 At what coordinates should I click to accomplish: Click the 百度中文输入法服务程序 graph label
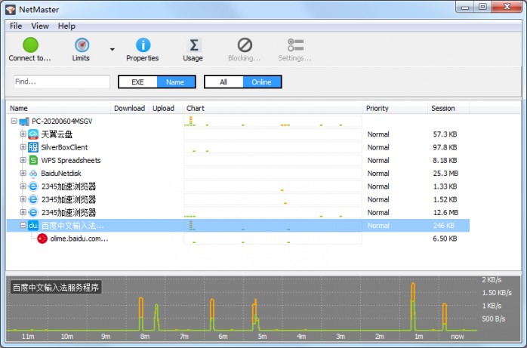pyautogui.click(x=56, y=288)
